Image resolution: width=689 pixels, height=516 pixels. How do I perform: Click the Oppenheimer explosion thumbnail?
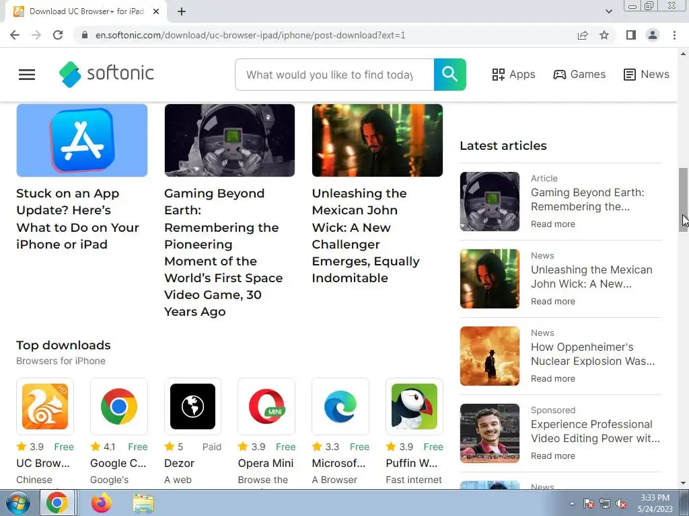pyautogui.click(x=490, y=356)
